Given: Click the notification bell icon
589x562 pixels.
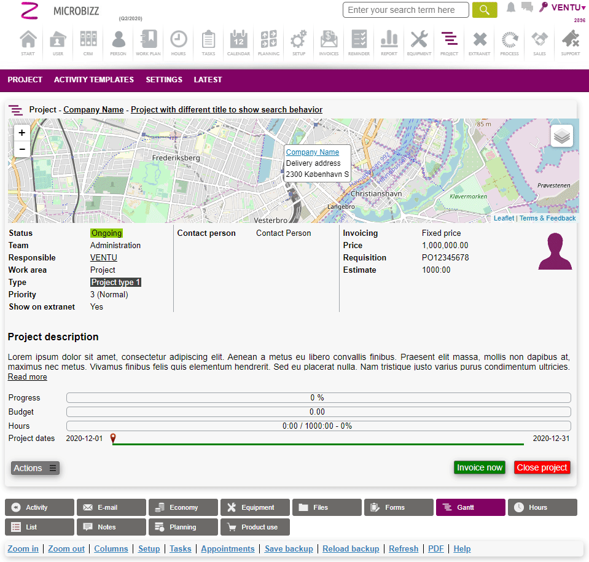Looking at the screenshot, I should (511, 7).
